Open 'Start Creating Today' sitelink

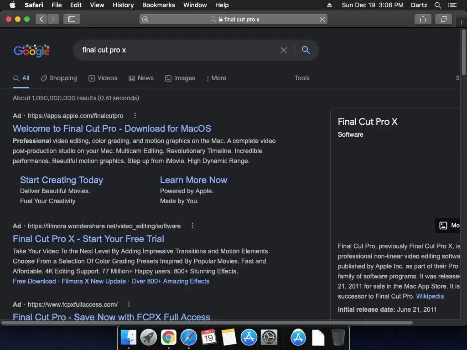click(62, 180)
